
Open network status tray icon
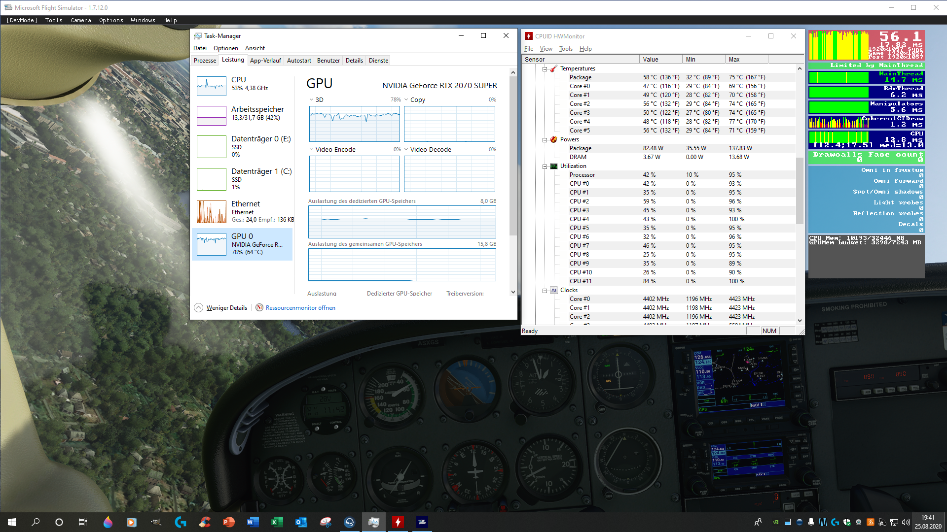pos(894,522)
